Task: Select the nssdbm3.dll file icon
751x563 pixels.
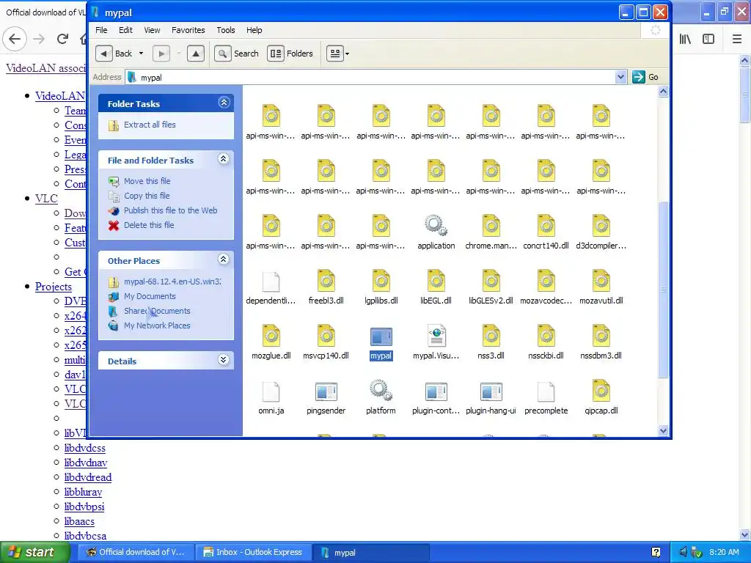Action: [601, 336]
